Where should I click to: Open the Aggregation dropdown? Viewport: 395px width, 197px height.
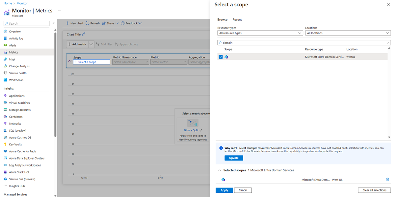click(199, 62)
